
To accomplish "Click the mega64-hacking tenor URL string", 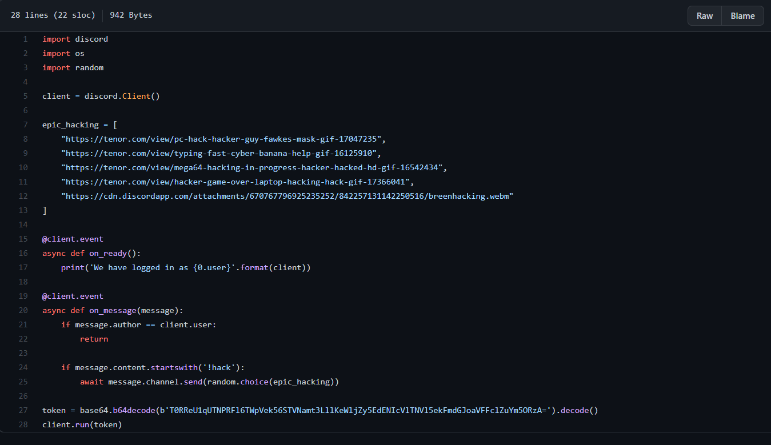I will (252, 167).
